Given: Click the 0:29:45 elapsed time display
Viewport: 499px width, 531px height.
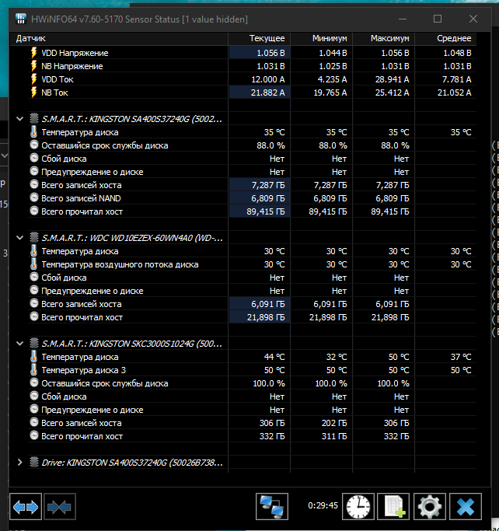Looking at the screenshot, I should 323,505.
